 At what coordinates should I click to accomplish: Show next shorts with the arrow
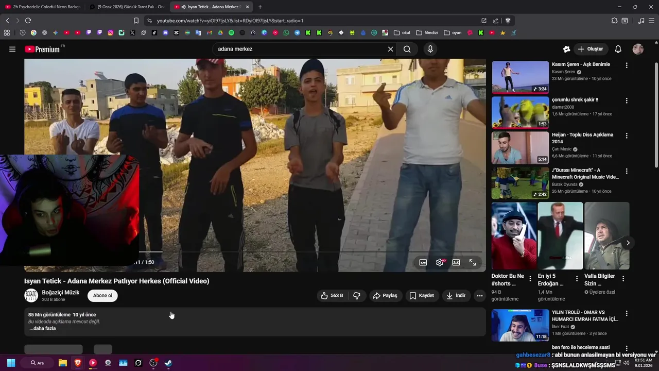pos(628,243)
